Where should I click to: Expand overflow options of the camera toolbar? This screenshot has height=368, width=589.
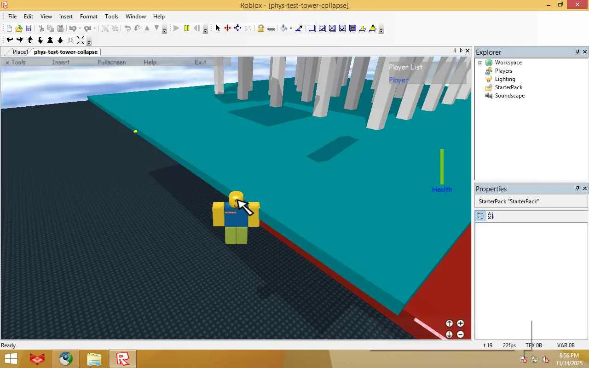89,42
